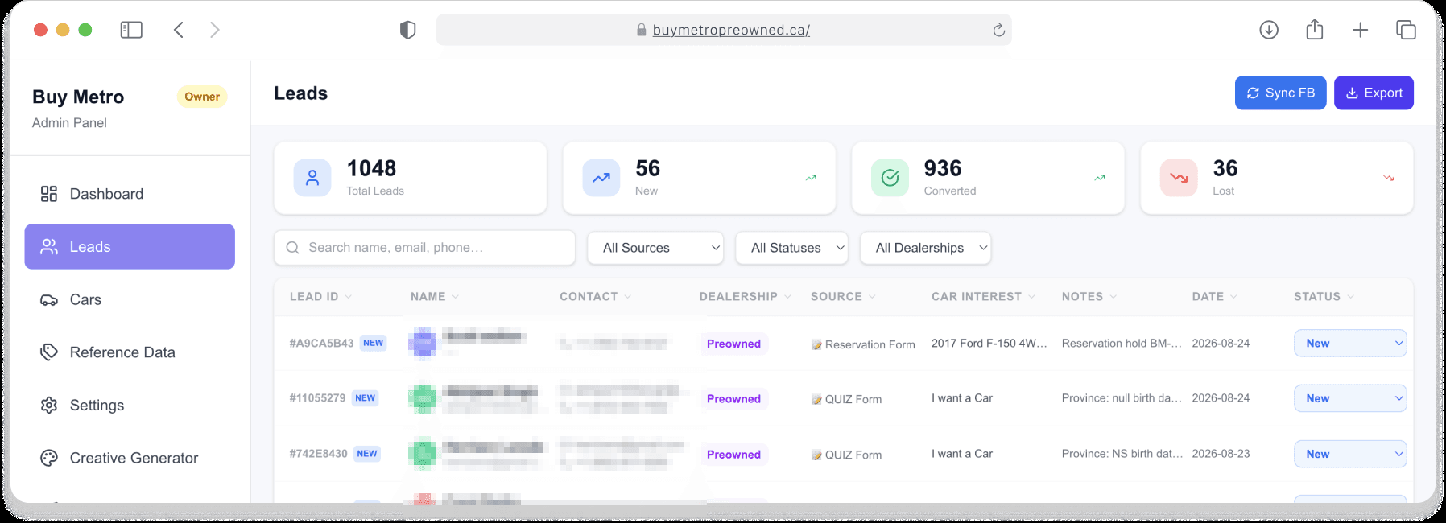This screenshot has width=1446, height=523.
Task: Open the Cars section in the sidebar
Action: click(130, 299)
